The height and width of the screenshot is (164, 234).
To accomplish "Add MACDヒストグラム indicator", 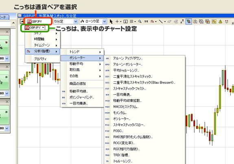I will click(x=145, y=107).
